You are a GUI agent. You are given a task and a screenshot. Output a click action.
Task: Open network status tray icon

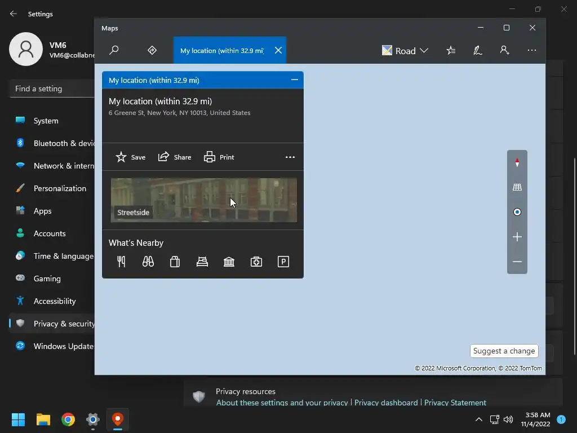click(x=494, y=419)
